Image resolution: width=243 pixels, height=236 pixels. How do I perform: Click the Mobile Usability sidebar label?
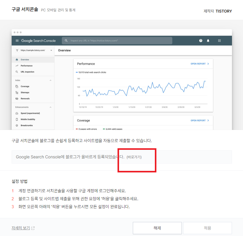tap(28, 119)
